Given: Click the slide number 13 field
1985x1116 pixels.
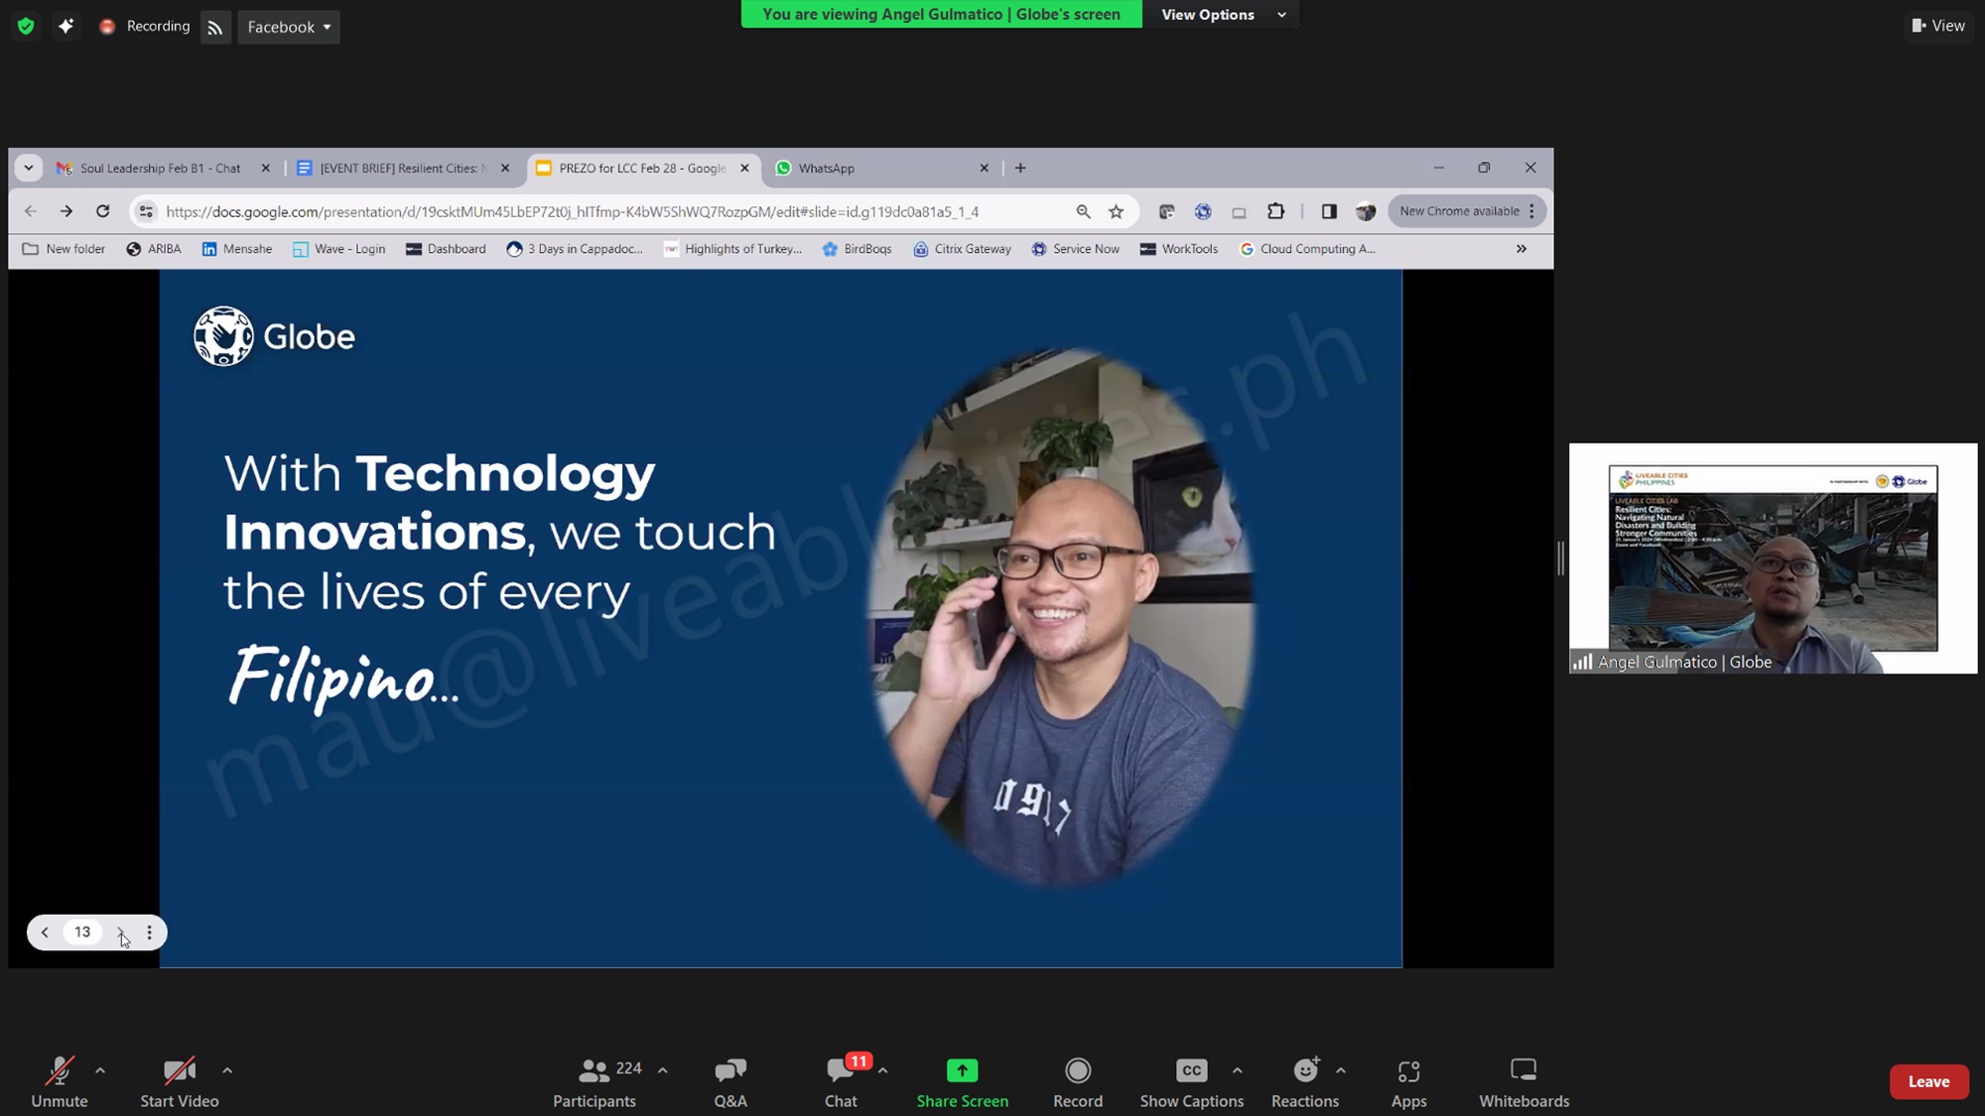Looking at the screenshot, I should pyautogui.click(x=82, y=932).
